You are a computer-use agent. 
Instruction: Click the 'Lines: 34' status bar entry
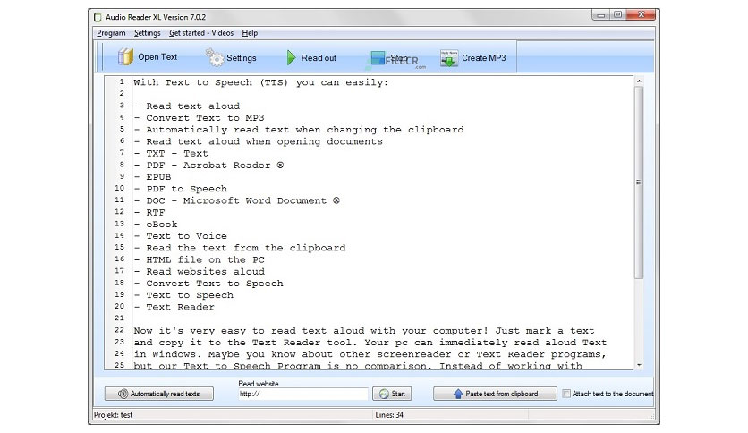(x=389, y=415)
